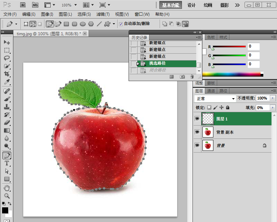
Task: Select the Move tool
Action: point(6,42)
